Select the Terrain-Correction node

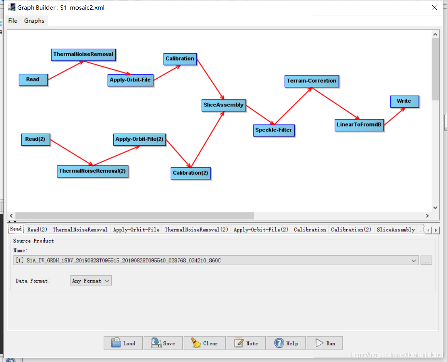coord(312,81)
